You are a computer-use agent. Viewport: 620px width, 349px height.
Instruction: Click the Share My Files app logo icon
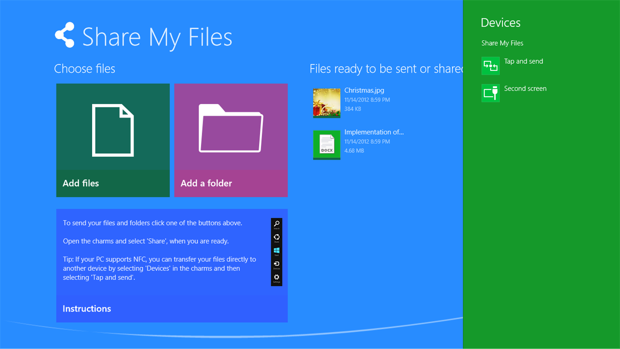(x=65, y=35)
